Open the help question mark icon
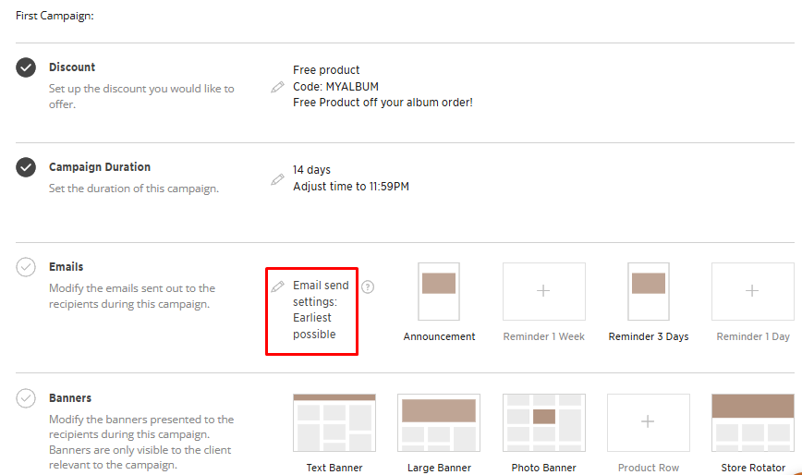This screenshot has width=802, height=475. click(368, 286)
